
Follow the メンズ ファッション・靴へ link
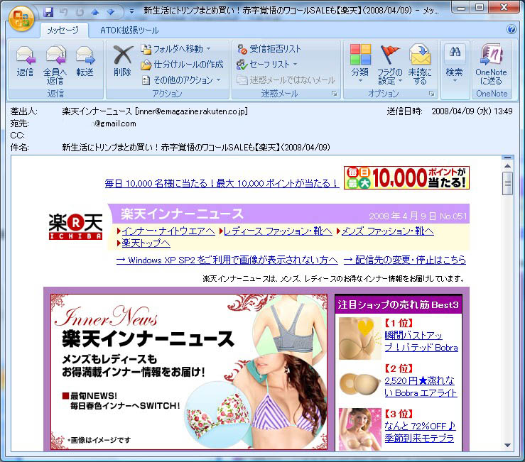[x=388, y=231]
